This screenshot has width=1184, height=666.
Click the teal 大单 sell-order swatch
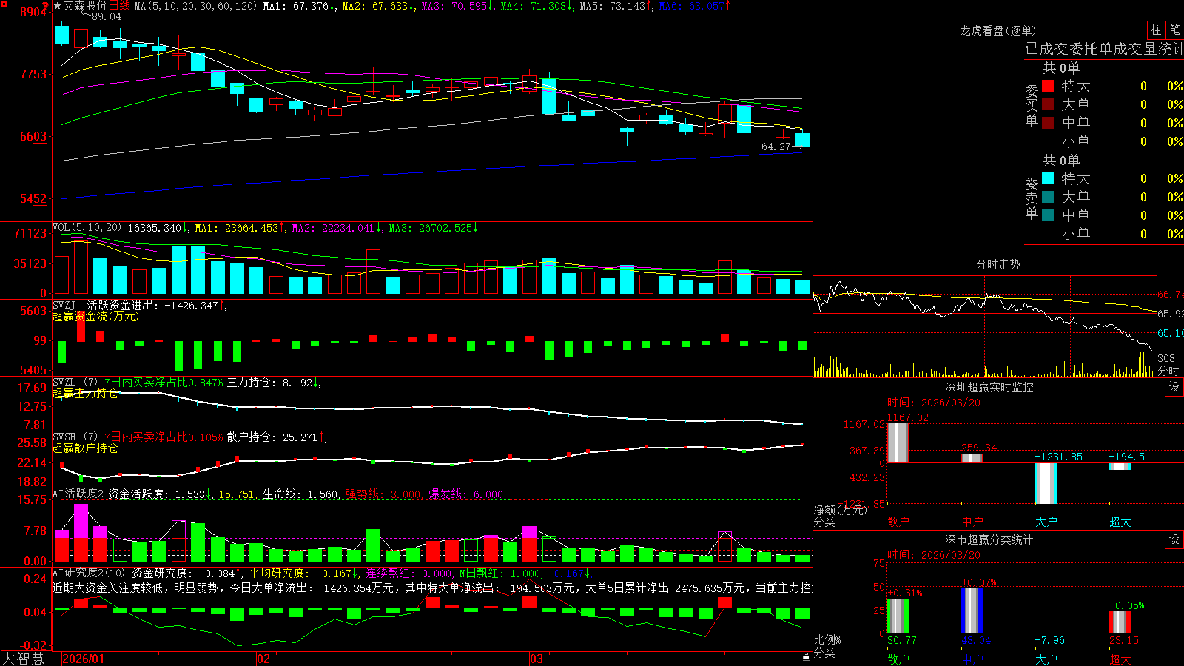(x=1048, y=197)
